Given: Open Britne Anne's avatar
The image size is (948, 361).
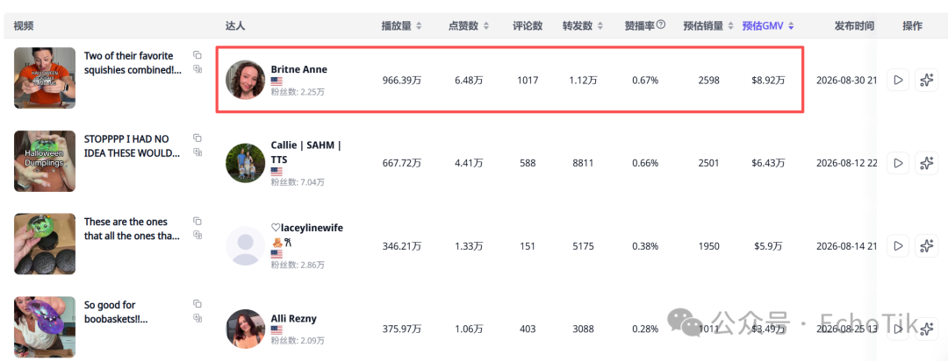Looking at the screenshot, I should pyautogui.click(x=246, y=80).
